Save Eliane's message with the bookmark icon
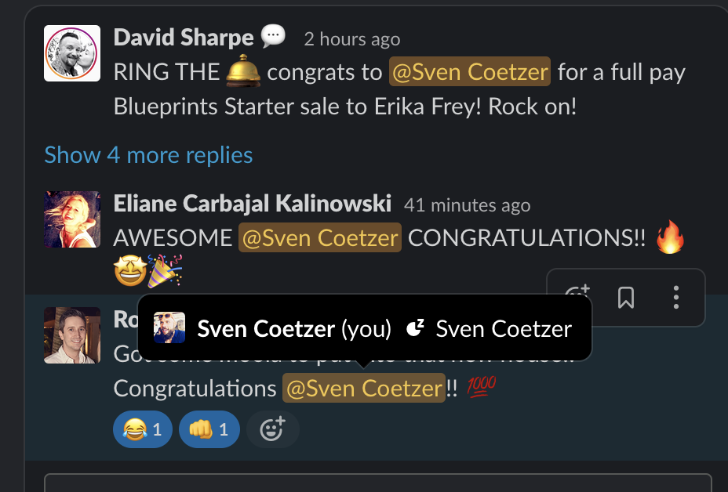Viewport: 728px width, 492px height. (x=625, y=298)
